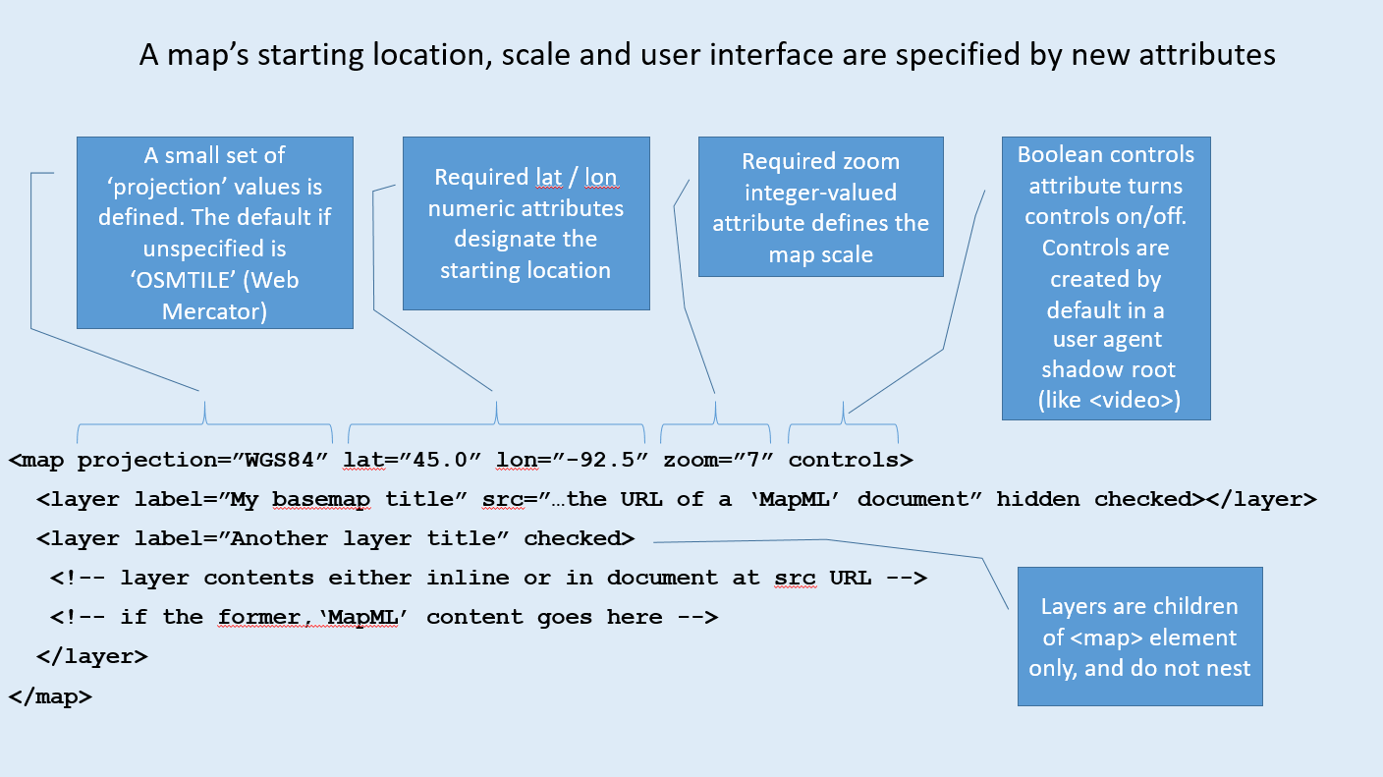Click the projection="WGS84" attribute text
This screenshot has width=1383, height=777.
pyautogui.click(x=204, y=460)
